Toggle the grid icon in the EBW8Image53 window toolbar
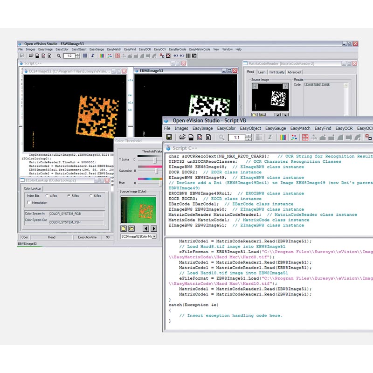373x373 pixels. click(x=85, y=55)
